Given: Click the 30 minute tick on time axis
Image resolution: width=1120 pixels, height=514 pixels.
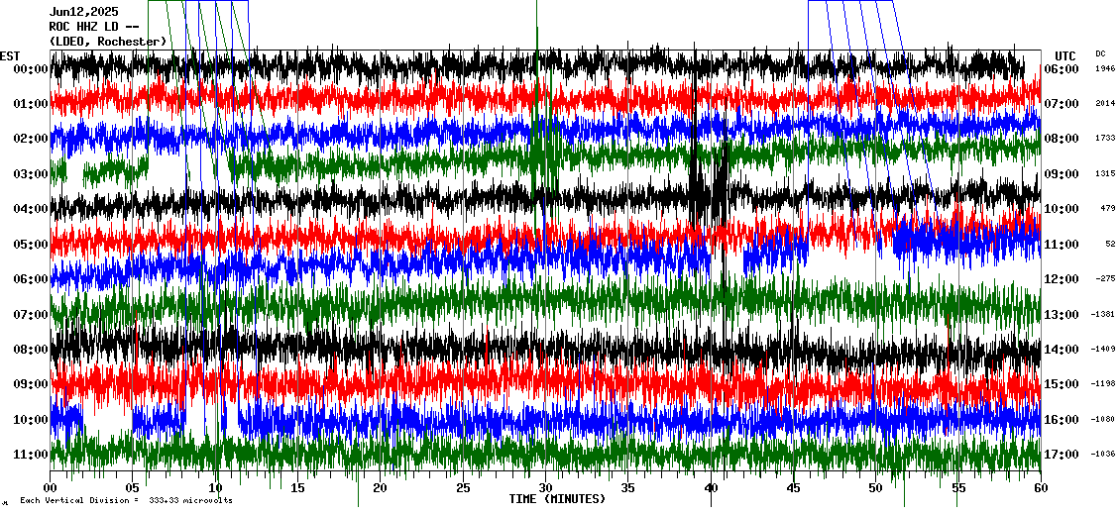Looking at the screenshot, I should point(545,488).
